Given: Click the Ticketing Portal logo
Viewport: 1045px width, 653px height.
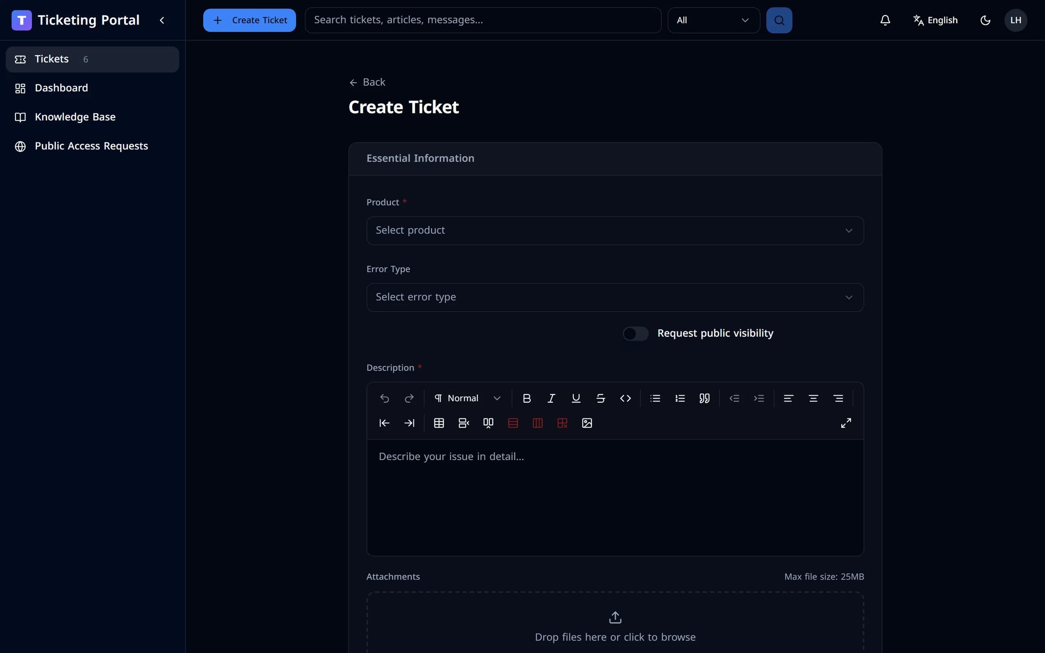Looking at the screenshot, I should click(x=22, y=20).
